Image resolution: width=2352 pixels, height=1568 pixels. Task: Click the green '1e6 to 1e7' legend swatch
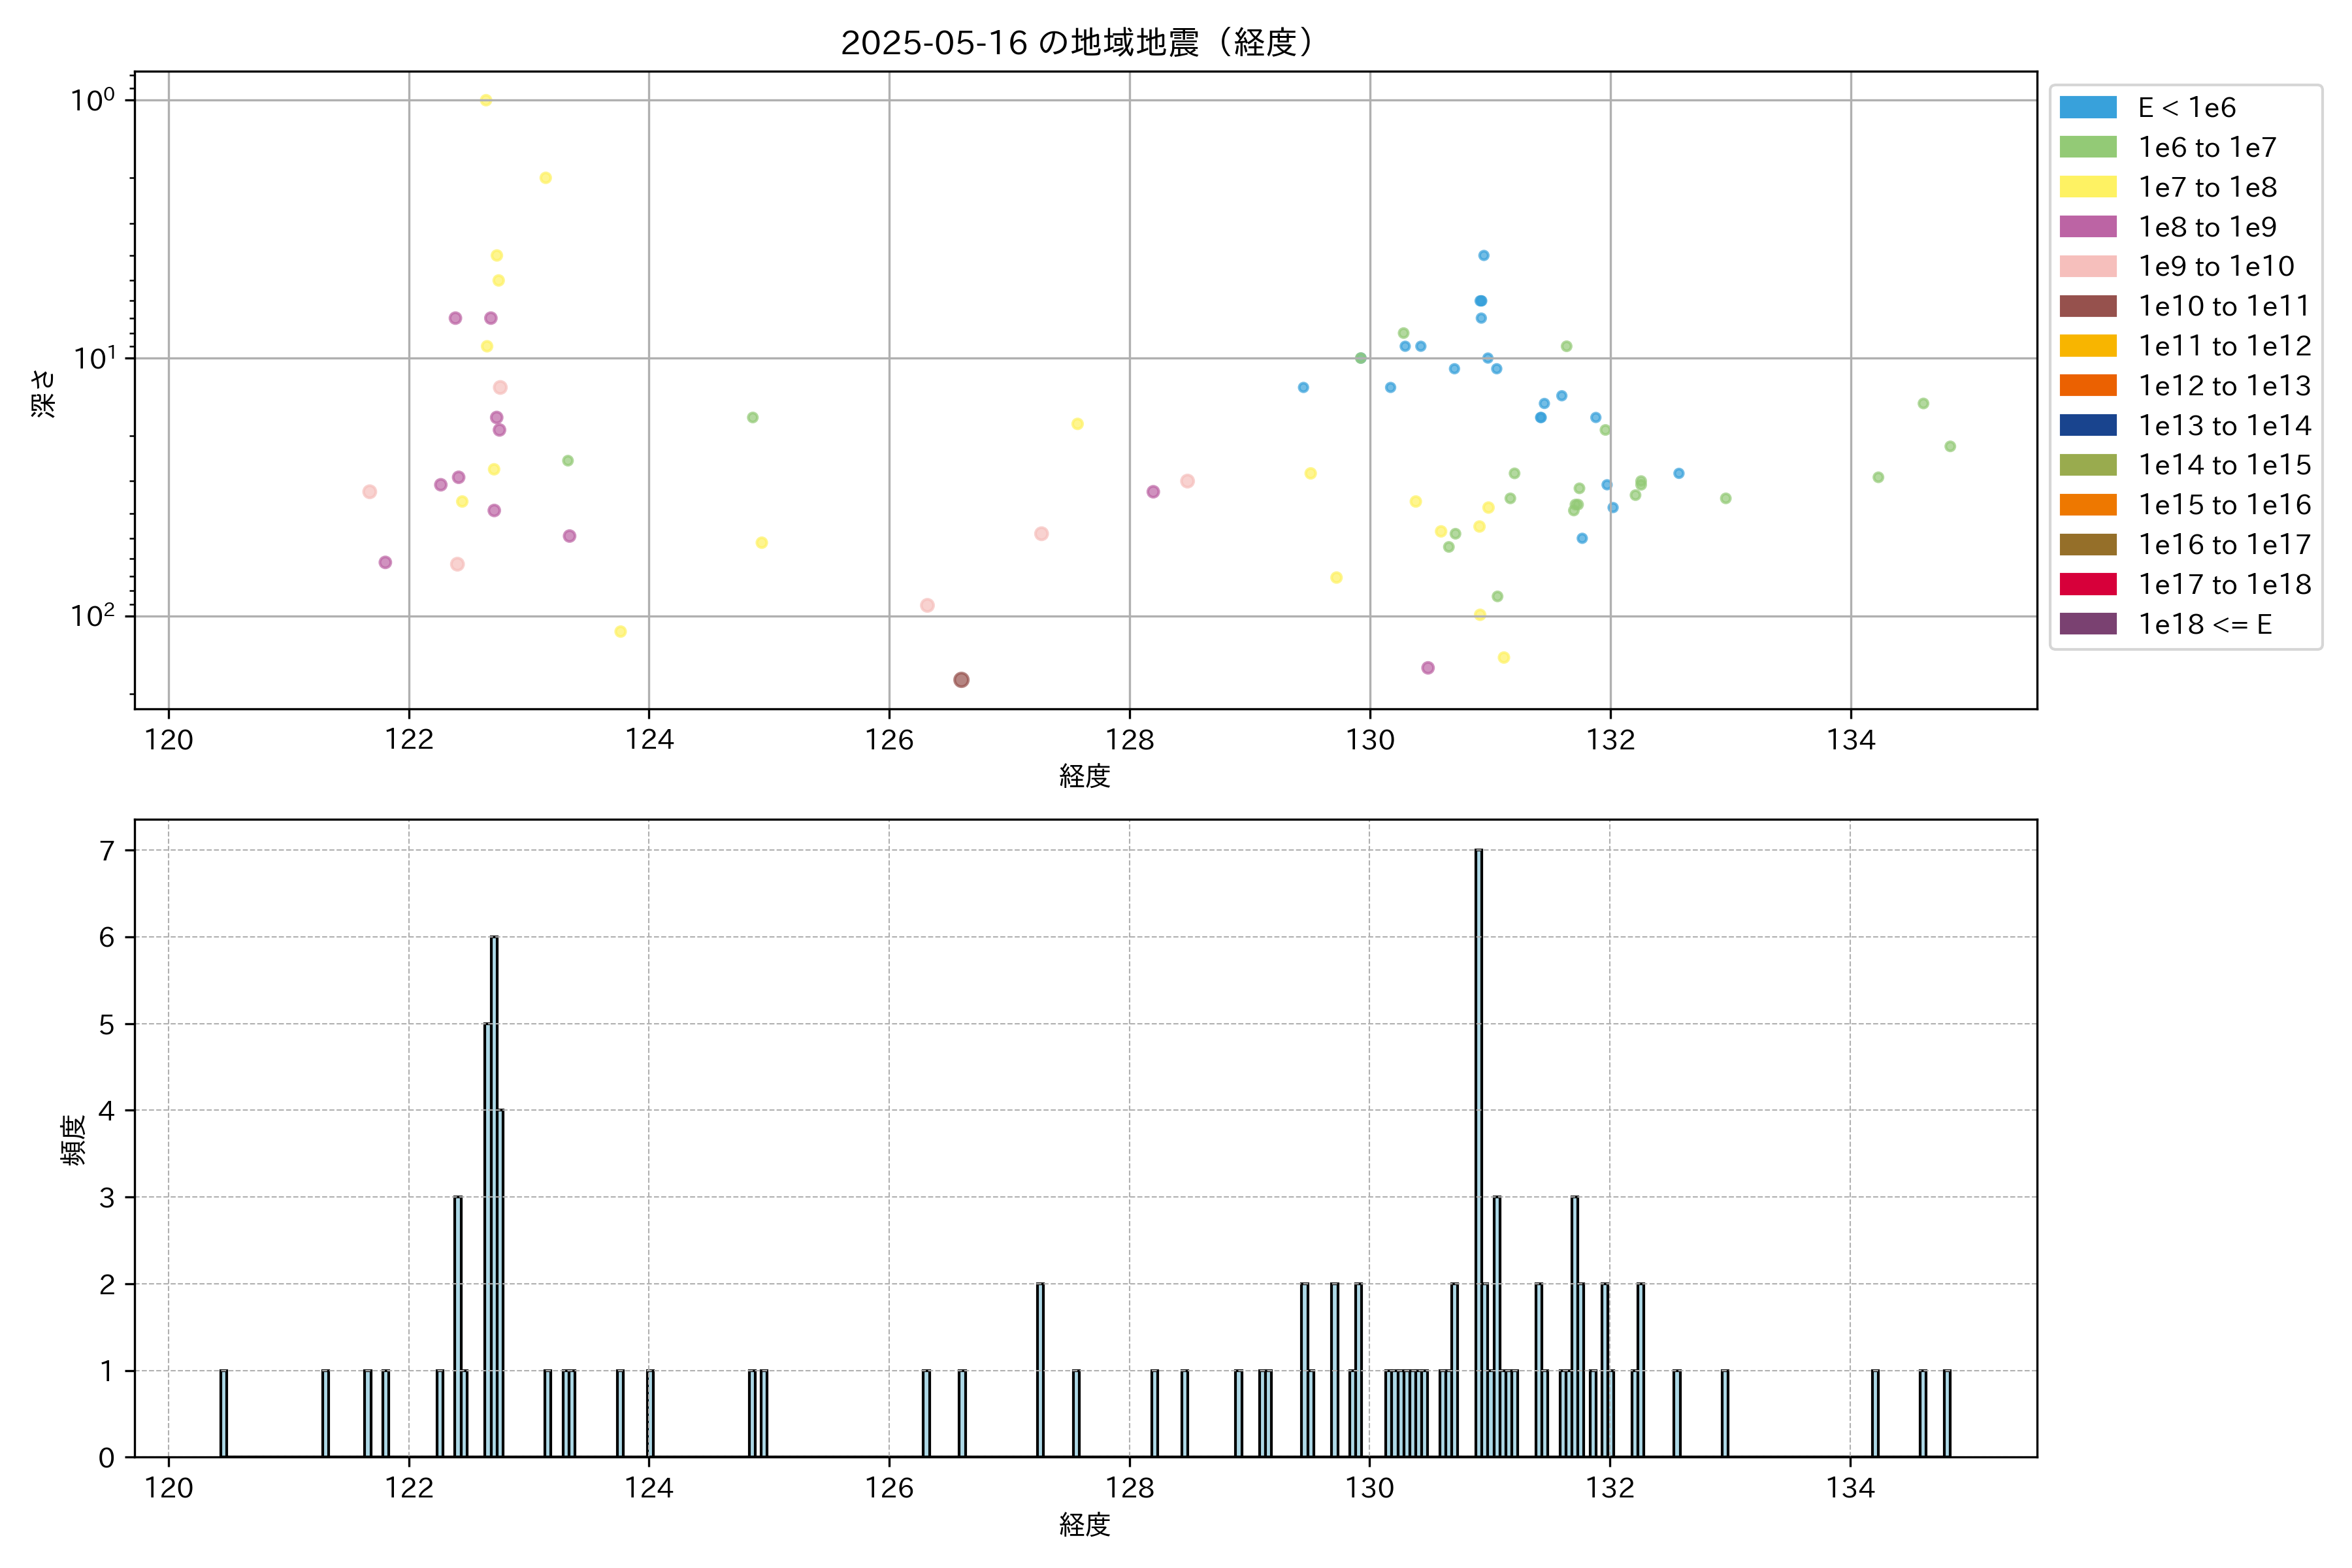[x=2087, y=147]
